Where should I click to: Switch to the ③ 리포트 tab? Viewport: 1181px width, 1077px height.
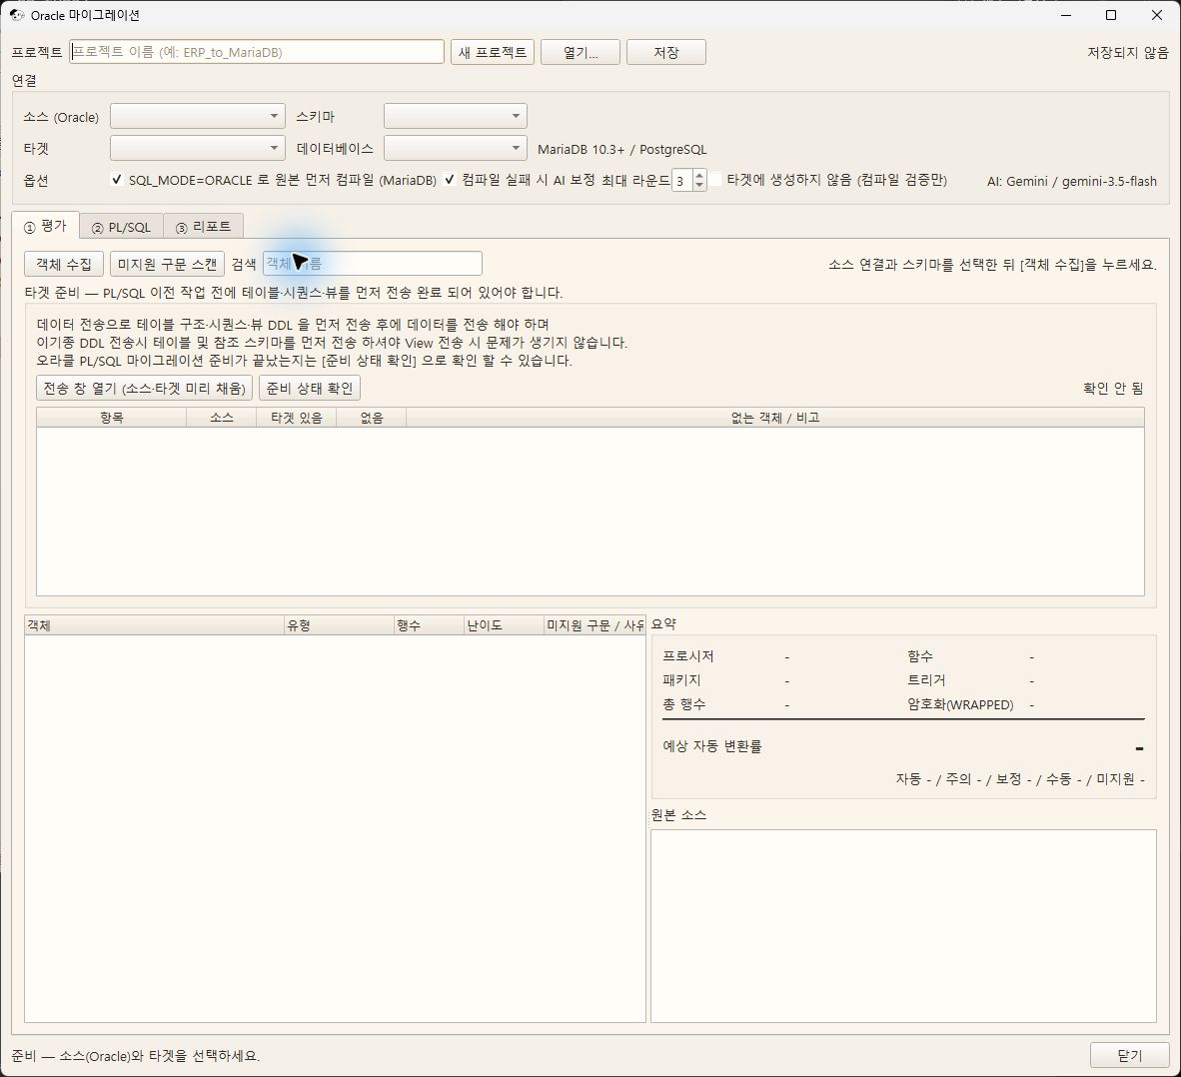[x=204, y=227]
